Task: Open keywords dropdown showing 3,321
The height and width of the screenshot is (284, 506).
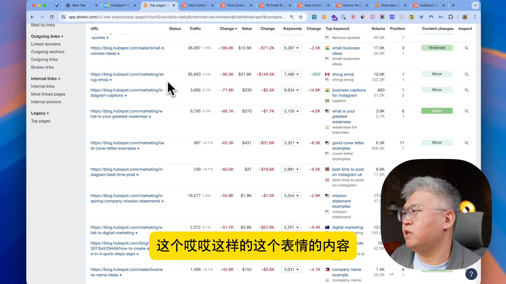Action: (x=291, y=143)
